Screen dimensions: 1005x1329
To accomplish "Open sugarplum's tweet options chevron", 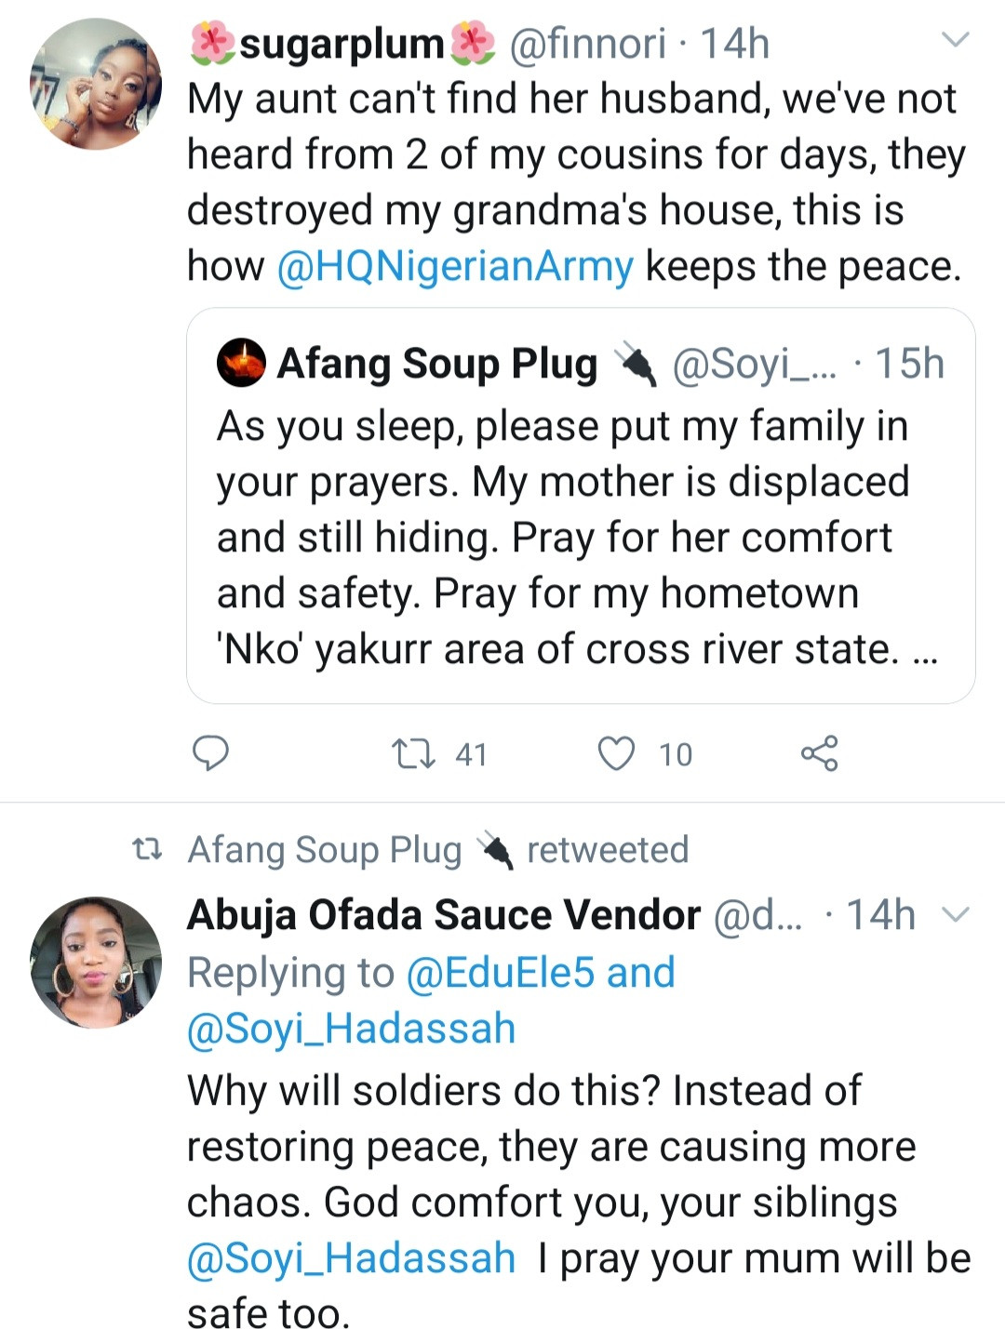I will click(x=956, y=40).
